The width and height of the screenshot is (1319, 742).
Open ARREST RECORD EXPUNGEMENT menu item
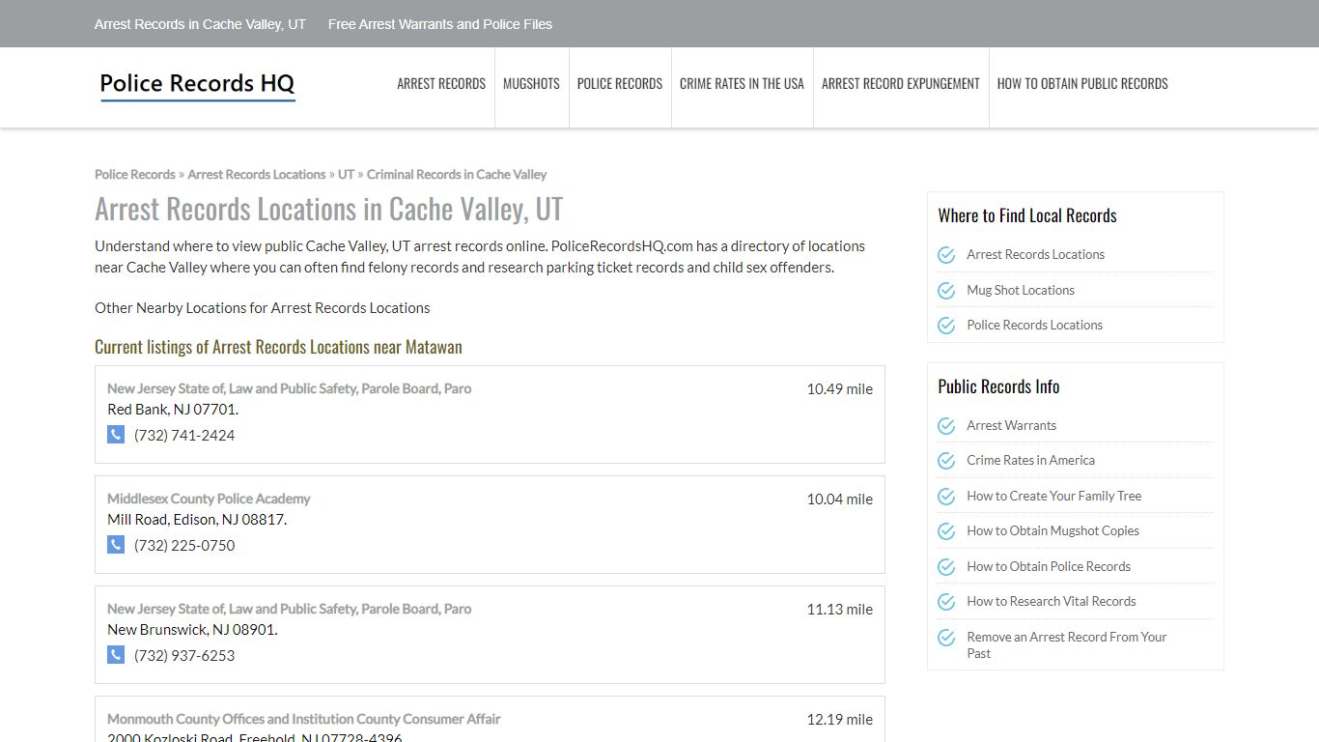pyautogui.click(x=901, y=84)
